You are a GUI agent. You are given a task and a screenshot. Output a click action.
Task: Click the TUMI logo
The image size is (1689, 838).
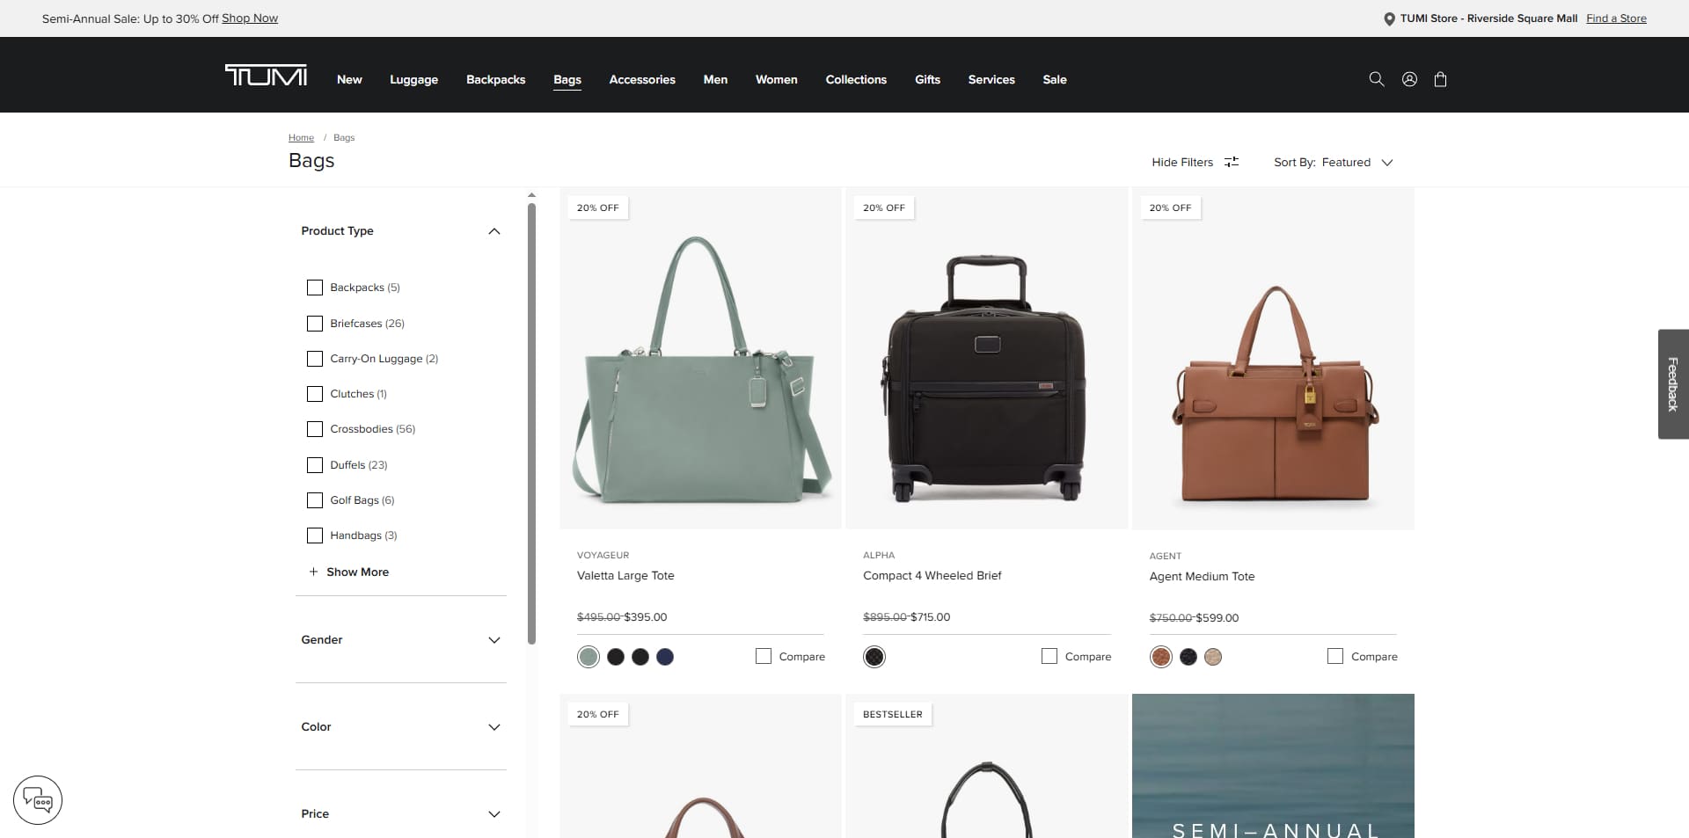(266, 76)
